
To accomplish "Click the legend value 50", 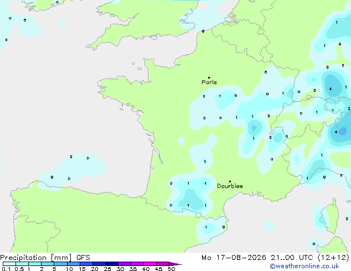I will pos(172,269).
